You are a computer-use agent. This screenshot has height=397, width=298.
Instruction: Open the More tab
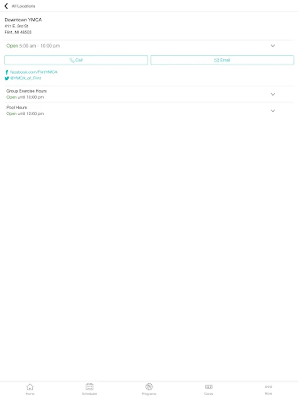pos(268,389)
